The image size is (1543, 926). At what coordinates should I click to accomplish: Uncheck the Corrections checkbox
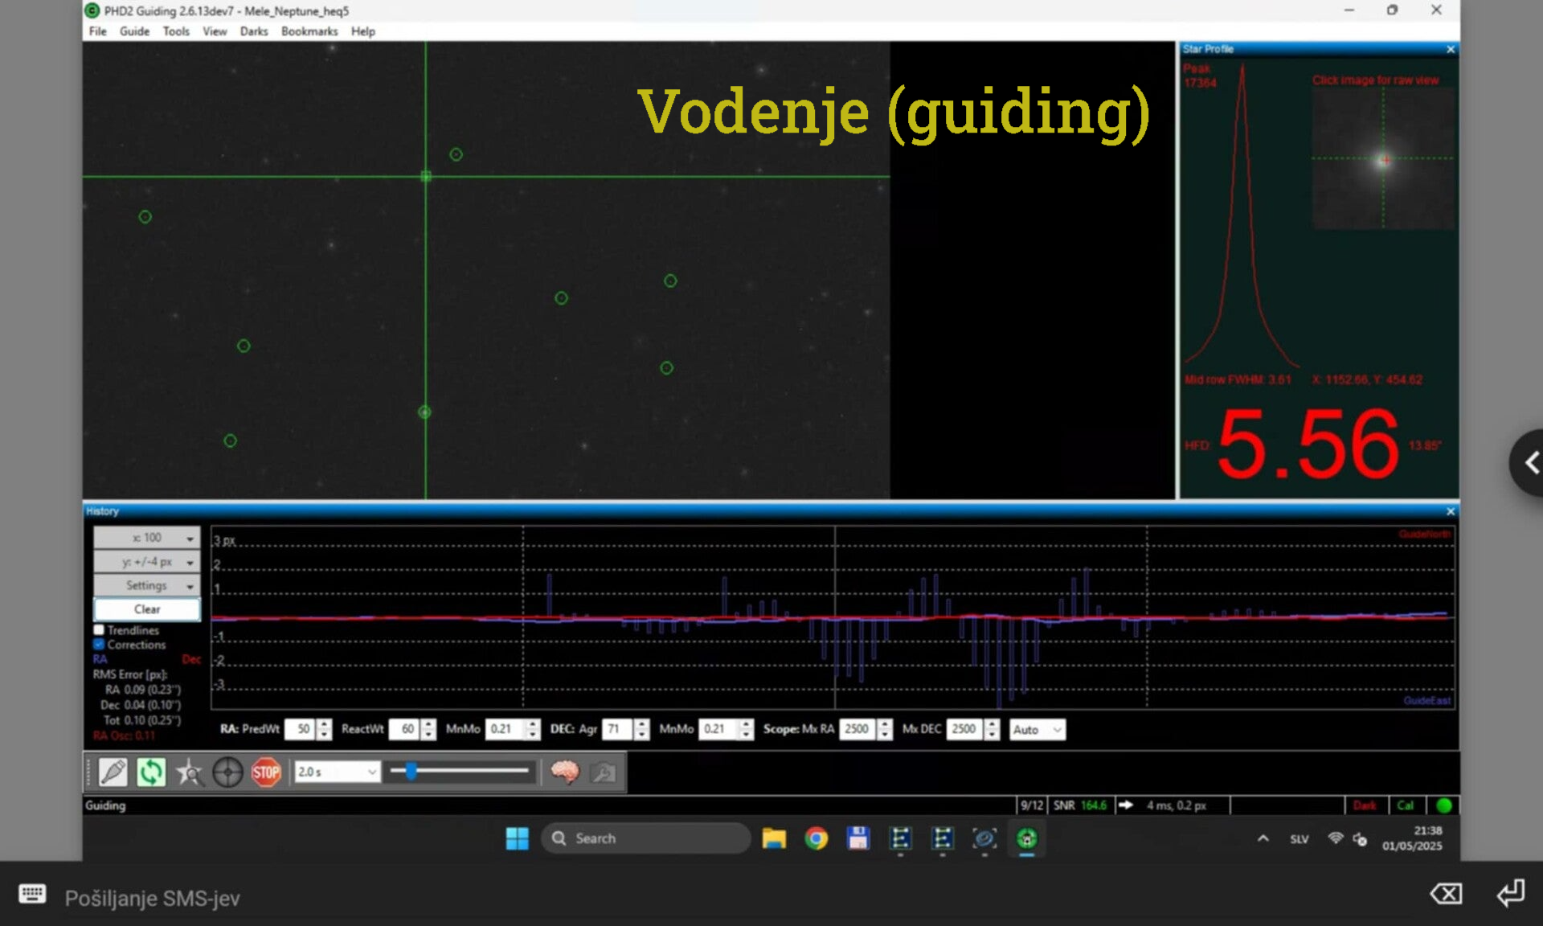tap(99, 645)
